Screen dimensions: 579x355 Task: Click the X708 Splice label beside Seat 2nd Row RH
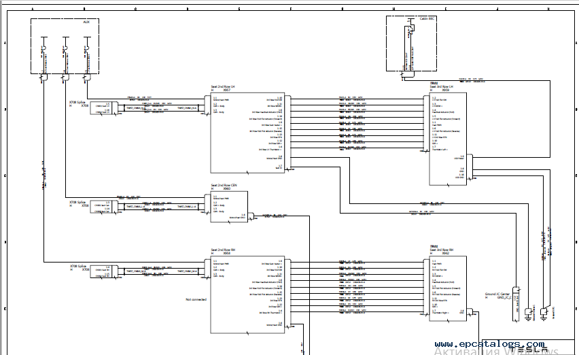click(77, 267)
